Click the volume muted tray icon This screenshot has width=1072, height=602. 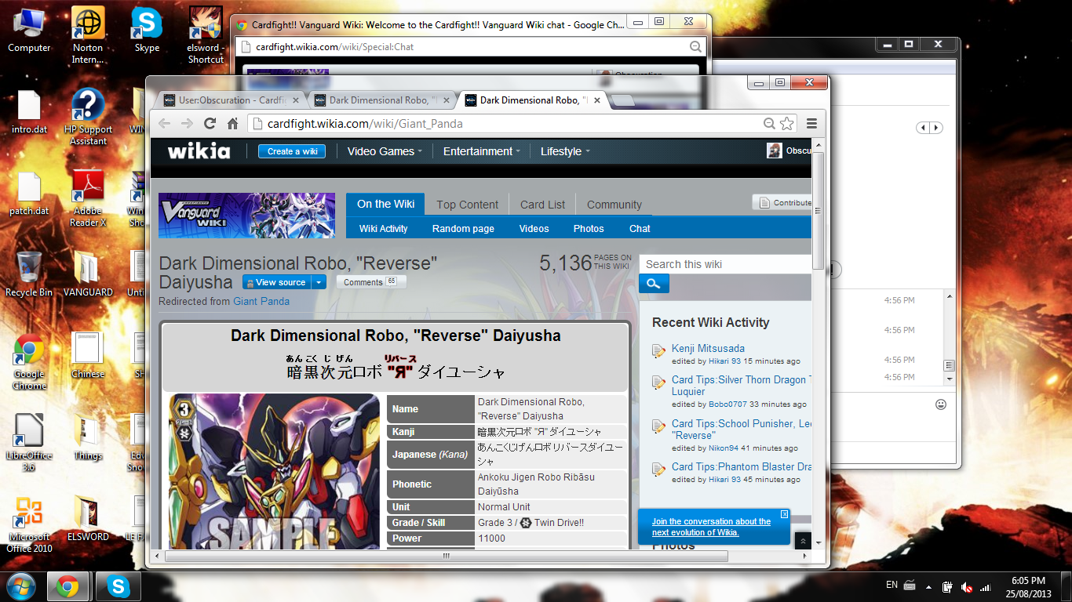(x=967, y=586)
